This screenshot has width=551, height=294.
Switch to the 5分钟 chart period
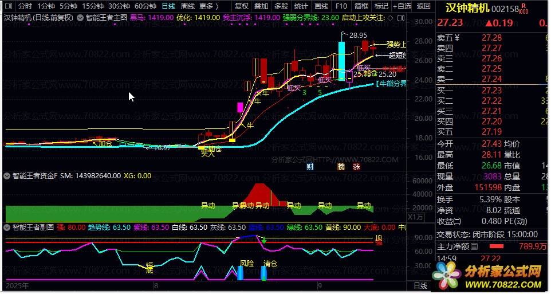click(x=68, y=6)
